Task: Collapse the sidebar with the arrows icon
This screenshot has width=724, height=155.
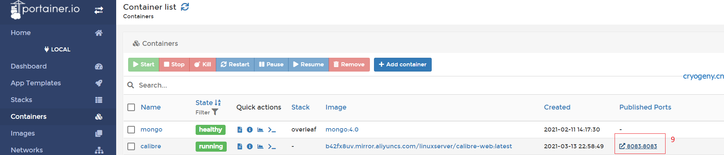Action: [99, 10]
